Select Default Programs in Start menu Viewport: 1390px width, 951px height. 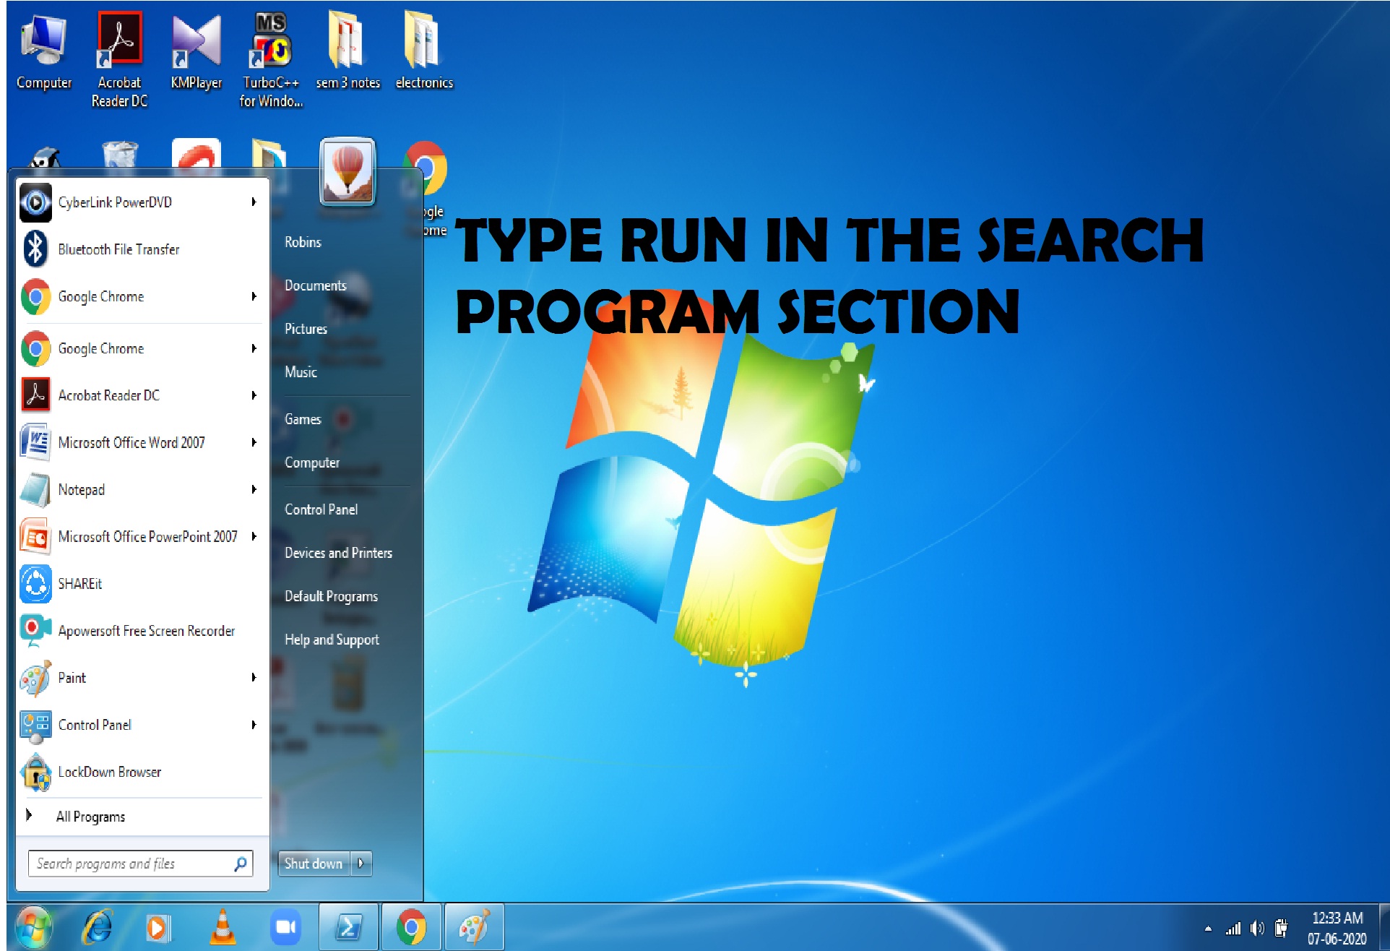point(331,597)
